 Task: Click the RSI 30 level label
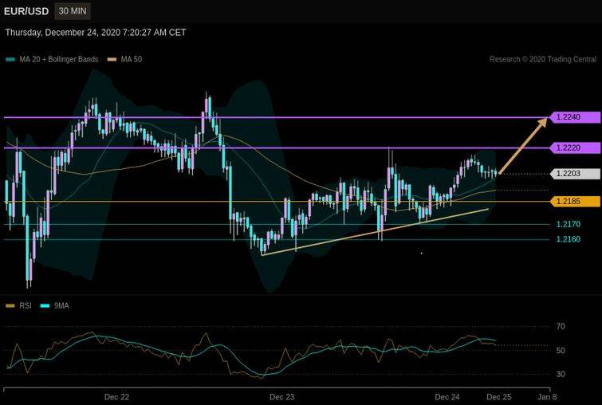click(x=561, y=374)
